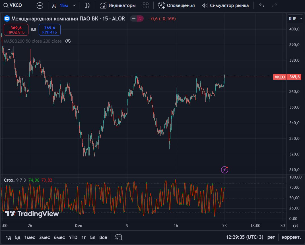305x245 pixels.
Task: Click the VKCO 369,6 price label
Action: (x=287, y=77)
